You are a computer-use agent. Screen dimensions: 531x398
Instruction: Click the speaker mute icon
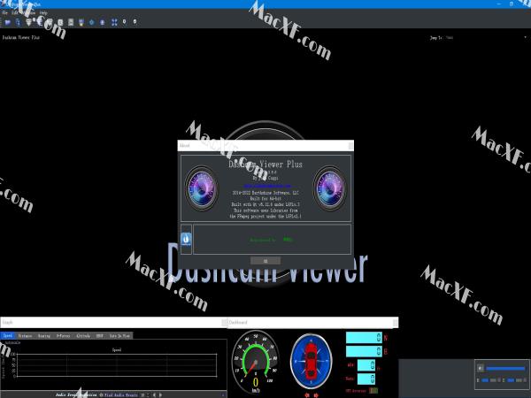(x=481, y=368)
